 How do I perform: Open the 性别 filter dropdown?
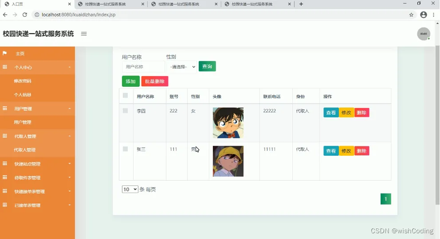(182, 67)
